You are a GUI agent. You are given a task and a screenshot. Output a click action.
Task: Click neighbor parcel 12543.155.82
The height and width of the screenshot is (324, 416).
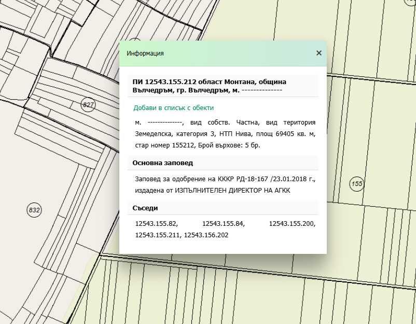pyautogui.click(x=157, y=224)
